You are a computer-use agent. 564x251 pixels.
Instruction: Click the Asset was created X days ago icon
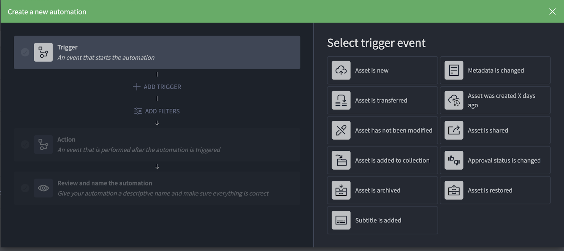click(454, 100)
